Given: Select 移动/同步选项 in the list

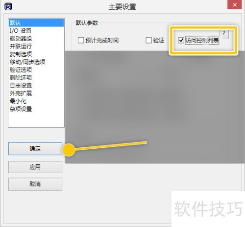Looking at the screenshot, I should point(36,62).
